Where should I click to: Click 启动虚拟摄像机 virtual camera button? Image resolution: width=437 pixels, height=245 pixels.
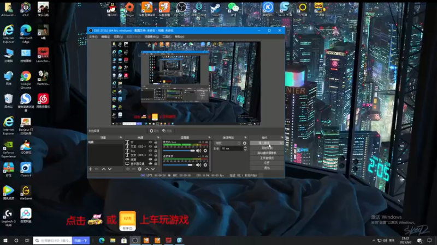click(267, 153)
